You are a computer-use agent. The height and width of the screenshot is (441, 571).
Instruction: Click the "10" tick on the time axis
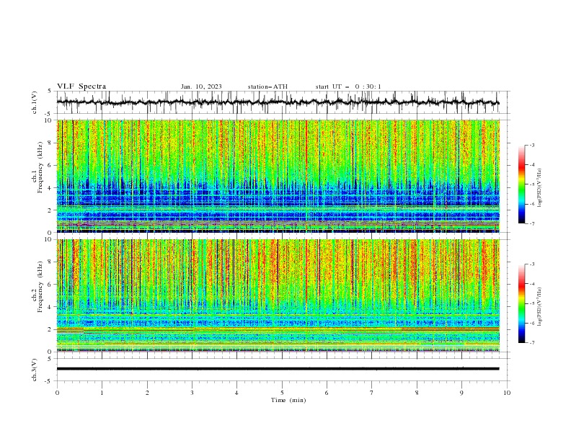[507, 393]
